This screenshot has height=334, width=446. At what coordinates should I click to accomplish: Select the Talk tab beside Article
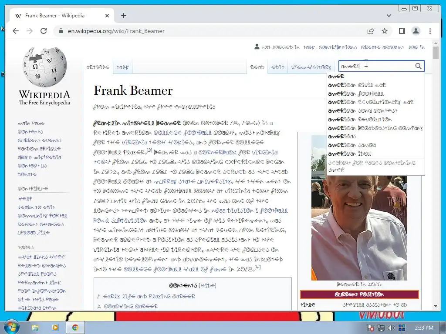click(x=122, y=67)
